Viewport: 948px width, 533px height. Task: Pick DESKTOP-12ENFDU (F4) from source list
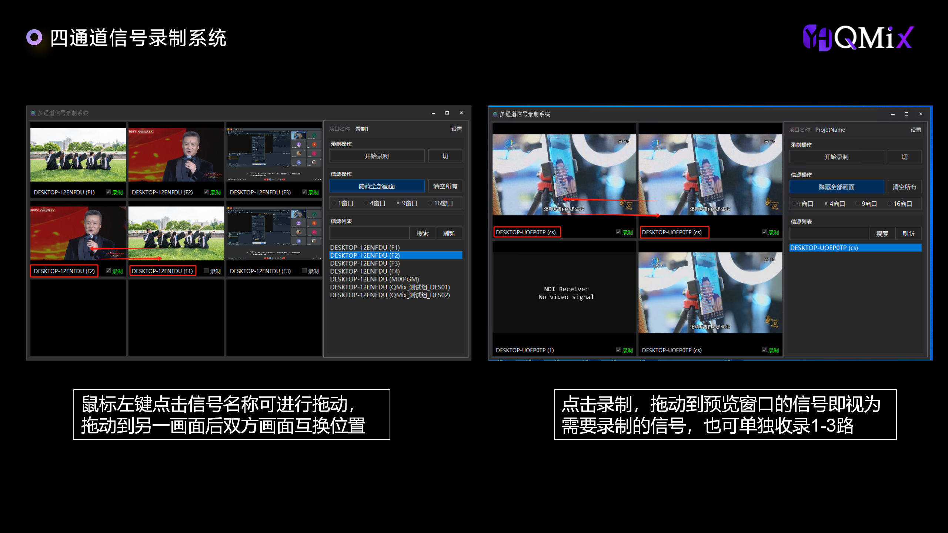tap(365, 271)
